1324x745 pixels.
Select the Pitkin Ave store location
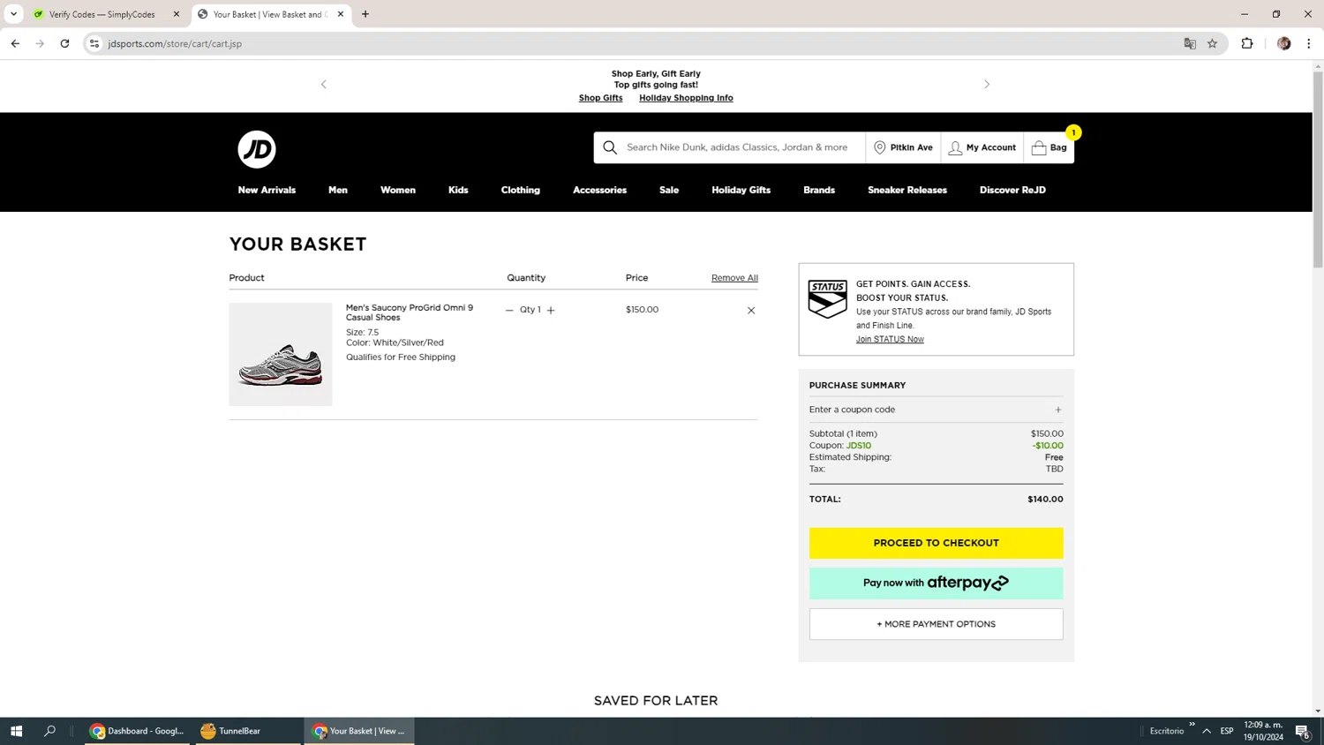[x=903, y=147]
